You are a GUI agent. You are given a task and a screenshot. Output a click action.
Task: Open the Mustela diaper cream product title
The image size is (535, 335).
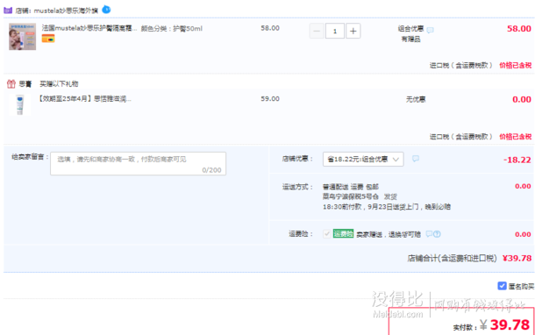(89, 28)
